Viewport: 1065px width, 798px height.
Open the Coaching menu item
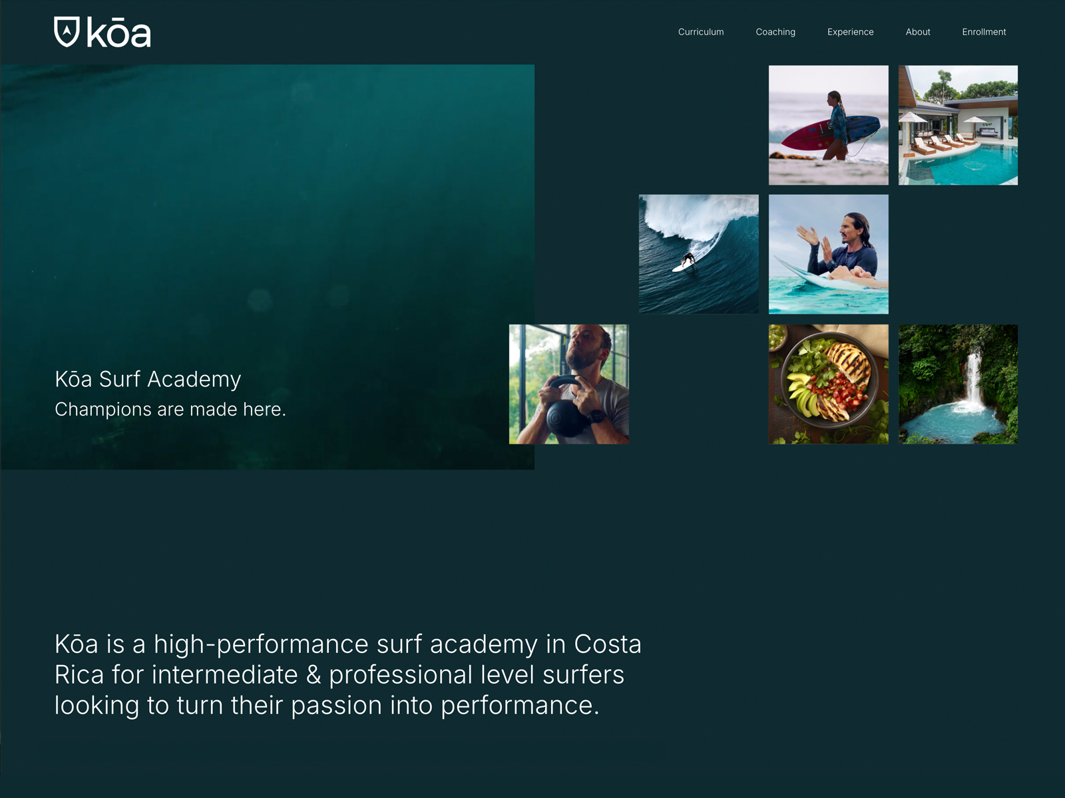point(775,32)
